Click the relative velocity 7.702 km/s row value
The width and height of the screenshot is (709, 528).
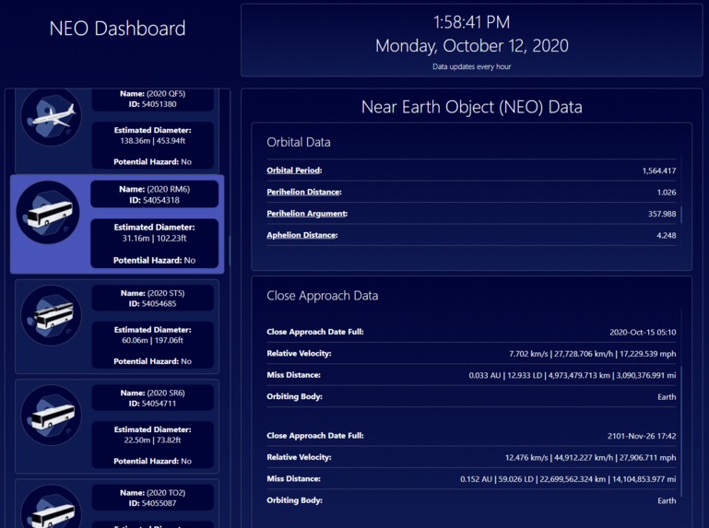592,354
